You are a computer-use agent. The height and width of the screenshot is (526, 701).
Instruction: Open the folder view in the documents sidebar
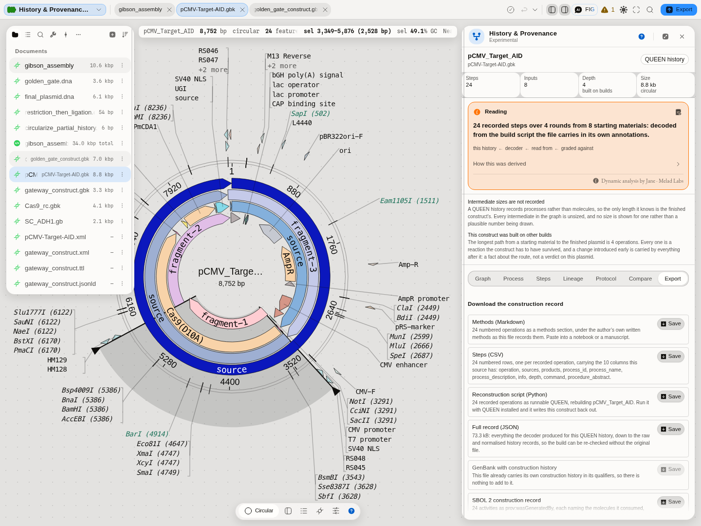(x=15, y=35)
